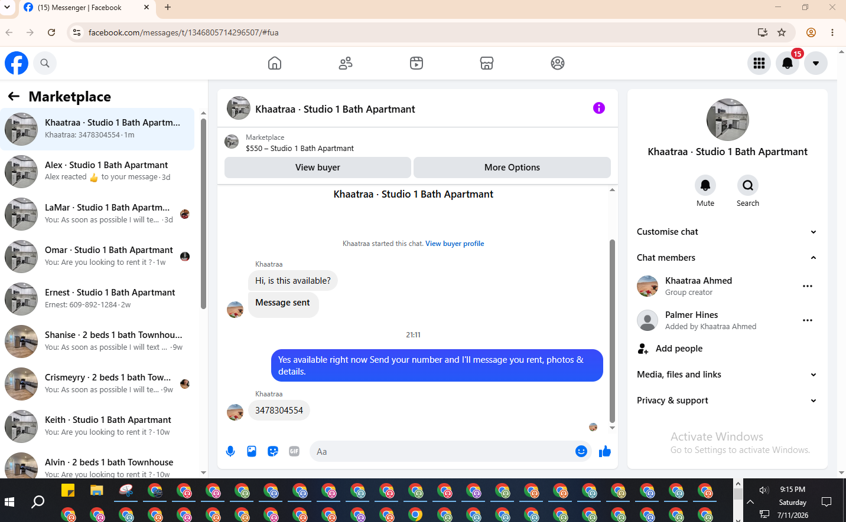The width and height of the screenshot is (846, 522).
Task: Open the Ernest · Studio 1 Bath Apartmant chat
Action: tap(97, 299)
